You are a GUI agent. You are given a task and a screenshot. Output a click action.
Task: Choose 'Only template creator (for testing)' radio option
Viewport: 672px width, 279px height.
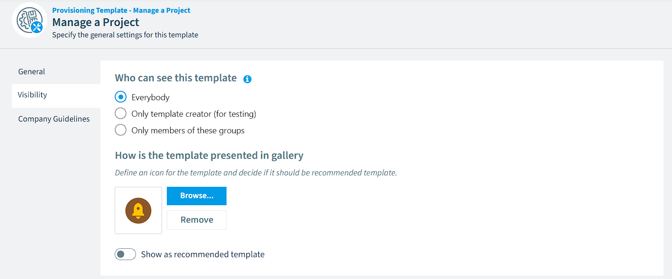[121, 113]
